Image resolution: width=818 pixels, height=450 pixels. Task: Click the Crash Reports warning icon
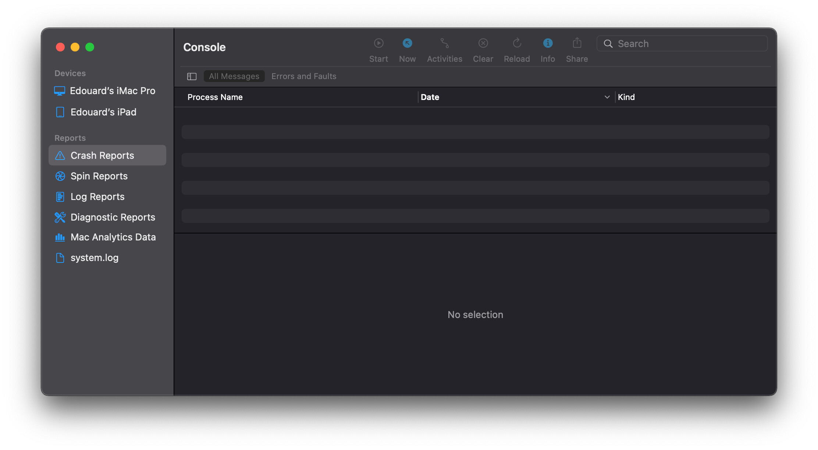[60, 156]
